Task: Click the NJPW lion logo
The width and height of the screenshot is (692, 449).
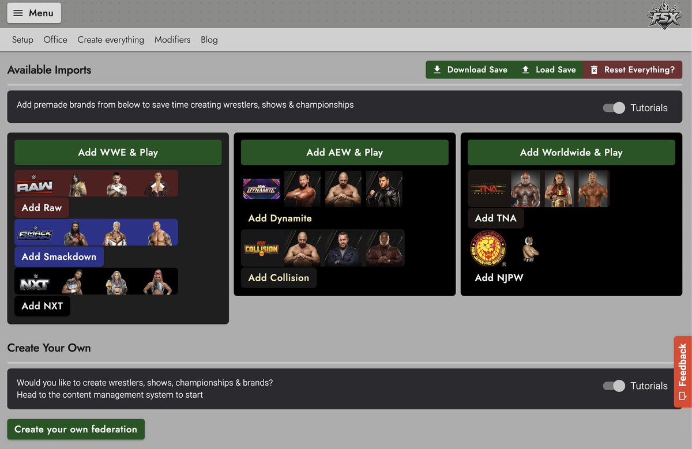Action: click(x=488, y=248)
